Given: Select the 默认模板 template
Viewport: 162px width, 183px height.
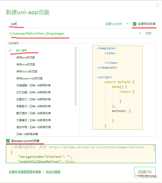Looking at the screenshot, I should point(22,50).
